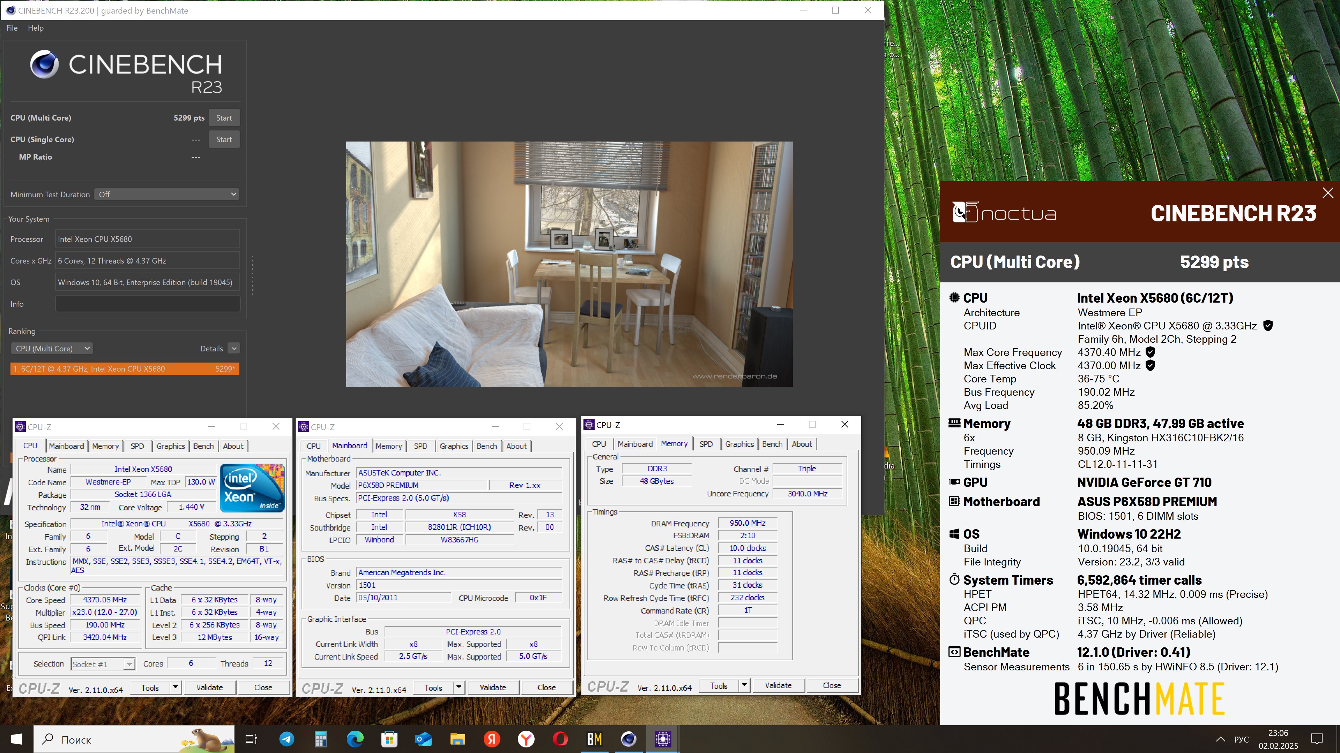Viewport: 1340px width, 753px height.
Task: Open the clock and date flyout
Action: point(1278,739)
